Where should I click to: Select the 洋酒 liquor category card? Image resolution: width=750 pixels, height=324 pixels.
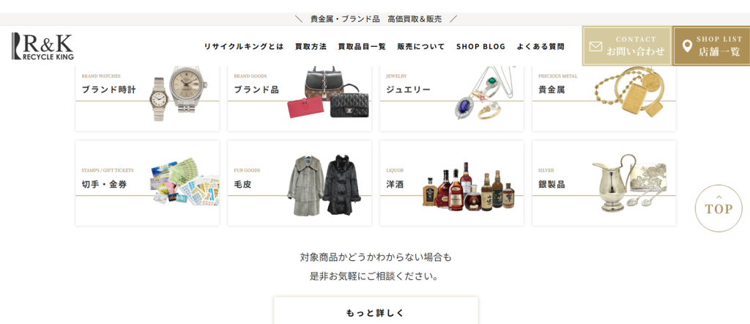click(x=451, y=183)
